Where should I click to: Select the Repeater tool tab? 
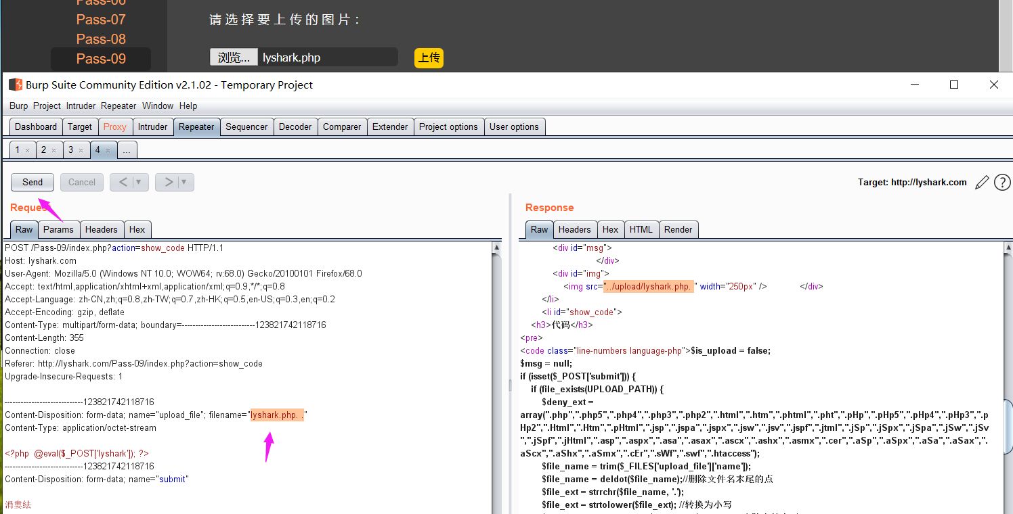click(x=196, y=126)
